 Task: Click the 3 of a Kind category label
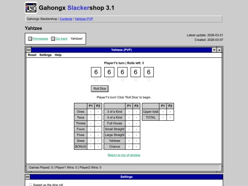click(x=114, y=112)
